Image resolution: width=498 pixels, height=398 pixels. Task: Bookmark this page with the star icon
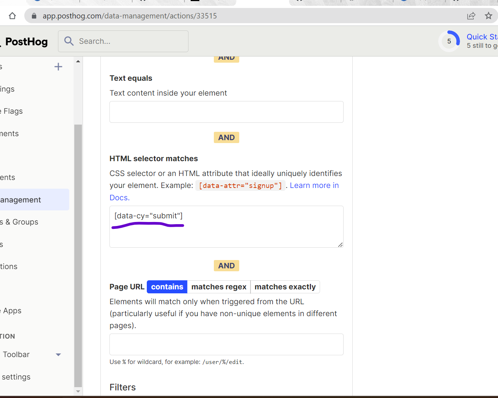click(x=489, y=16)
